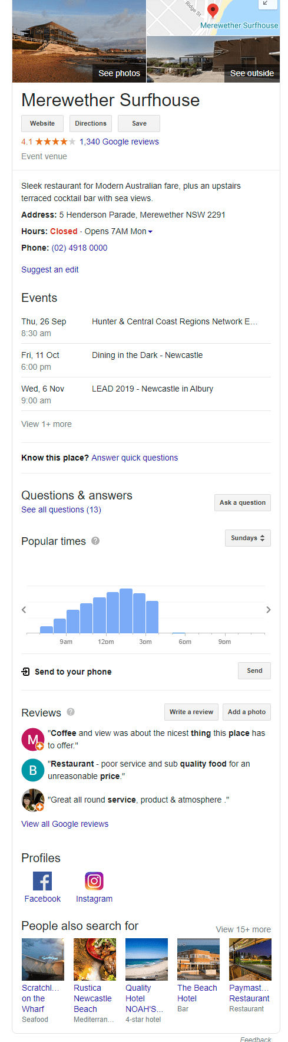The height and width of the screenshot is (1042, 288).
Task: Click Answer quick questions link
Action: 135,458
